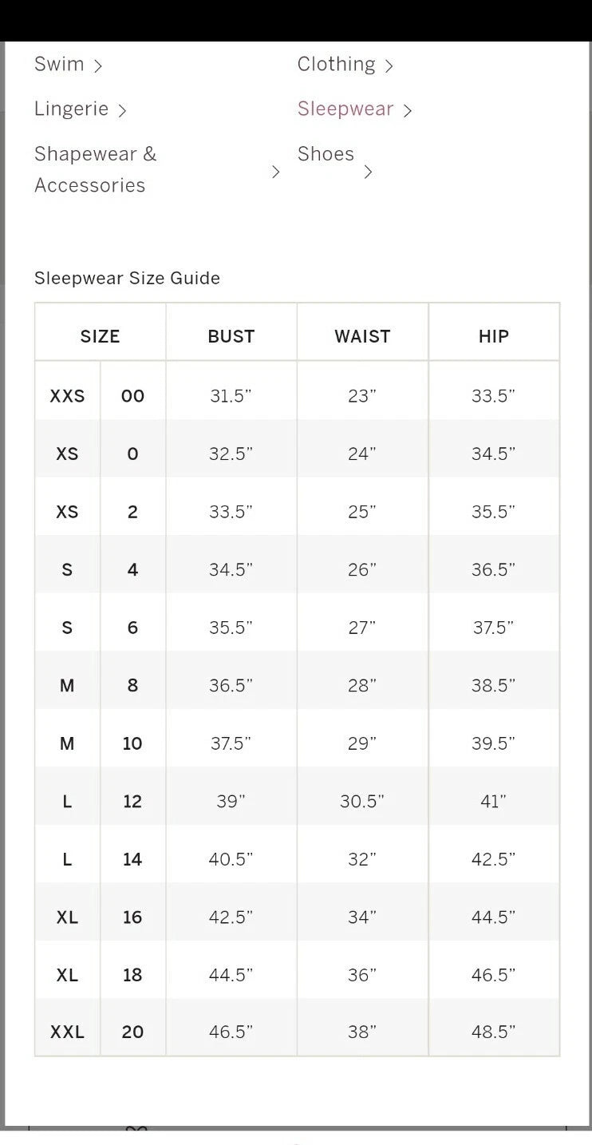Click the SIZE column header
Image resolution: width=592 pixels, height=1145 pixels.
point(100,337)
